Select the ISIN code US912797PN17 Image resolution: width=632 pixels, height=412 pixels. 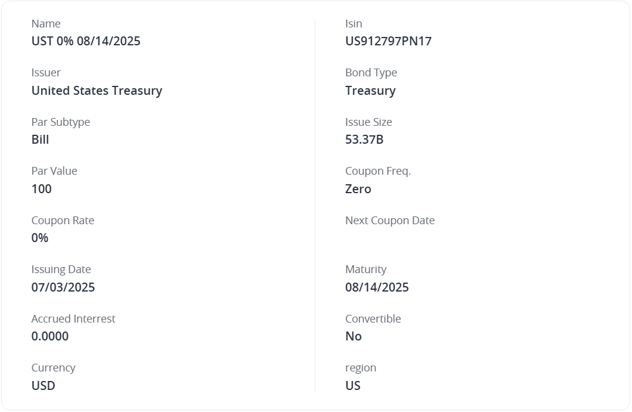388,41
